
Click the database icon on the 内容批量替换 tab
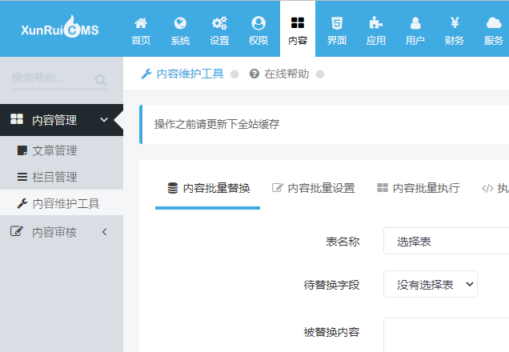tap(173, 188)
